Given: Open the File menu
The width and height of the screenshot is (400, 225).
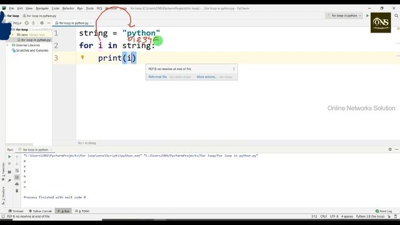Looking at the screenshot, I should click(x=11, y=8).
